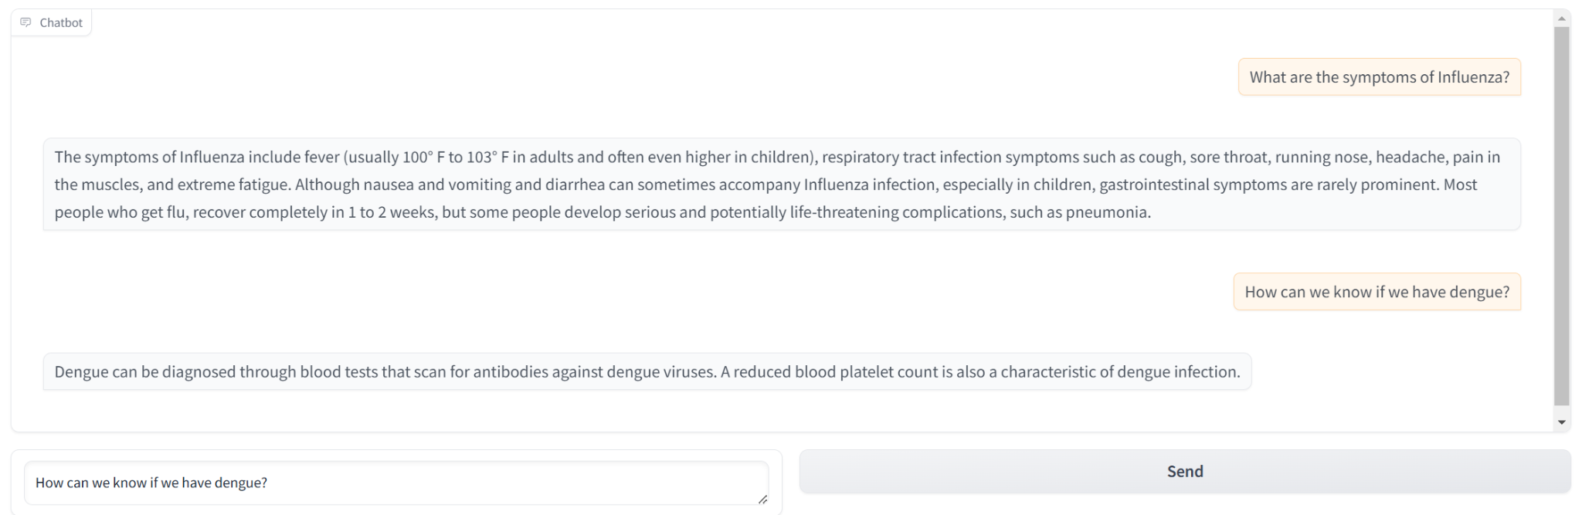
Task: Click empty area left of first question
Action: click(618, 77)
